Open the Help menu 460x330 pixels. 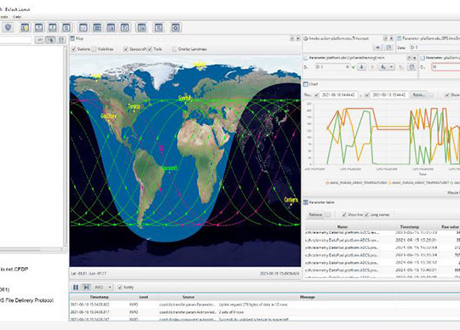(x=17, y=17)
